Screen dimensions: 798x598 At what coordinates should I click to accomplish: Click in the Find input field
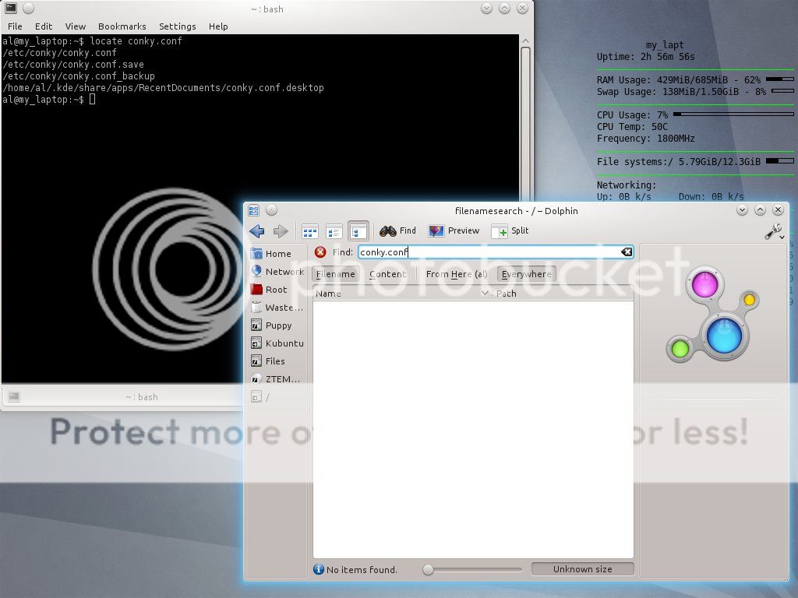[x=496, y=252]
